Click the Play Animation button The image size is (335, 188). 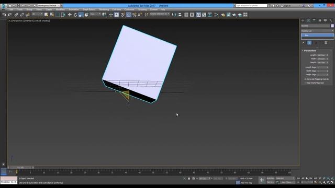(x=307, y=178)
